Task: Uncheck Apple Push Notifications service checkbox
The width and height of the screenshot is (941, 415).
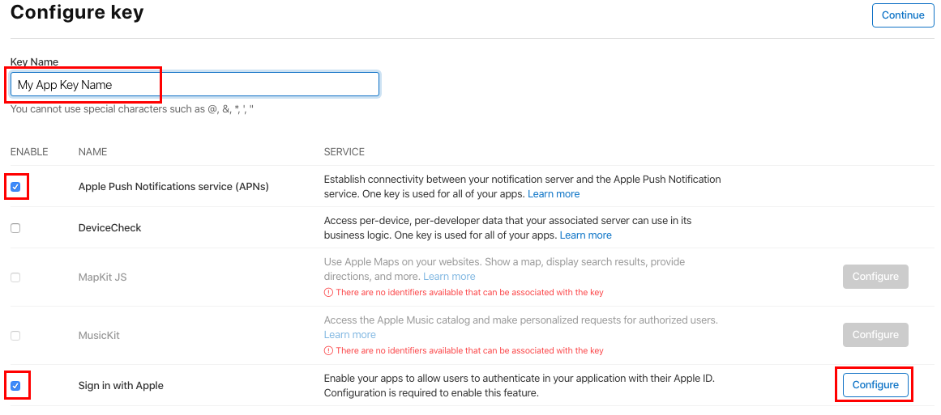Action: (x=15, y=187)
